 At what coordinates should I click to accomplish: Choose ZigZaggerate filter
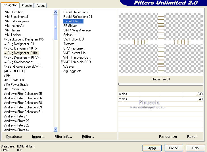72,71
